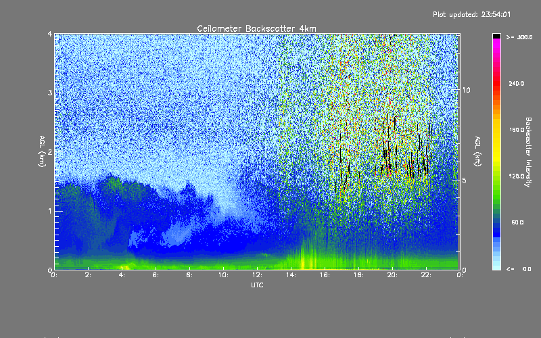The image size is (541, 338).
Task: Click the '14:' UTC tick label
Action: click(291, 275)
